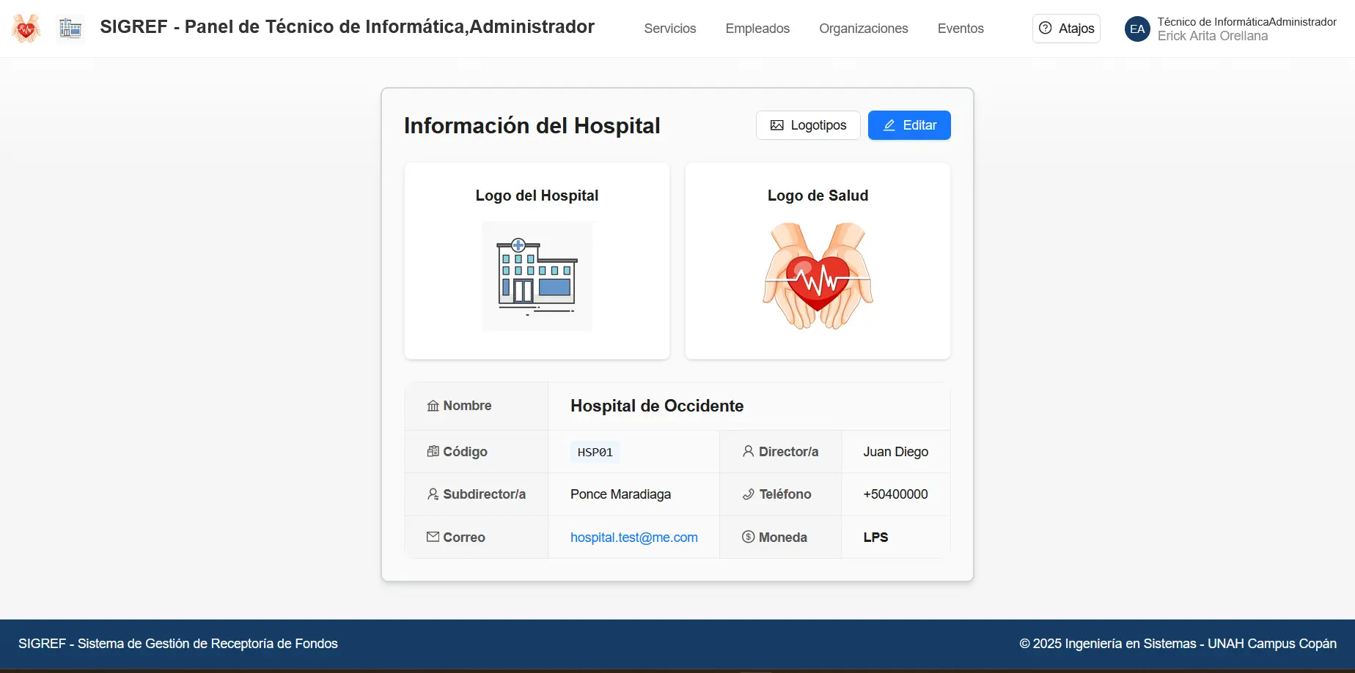
Task: Open the Servicios menu
Action: (669, 29)
